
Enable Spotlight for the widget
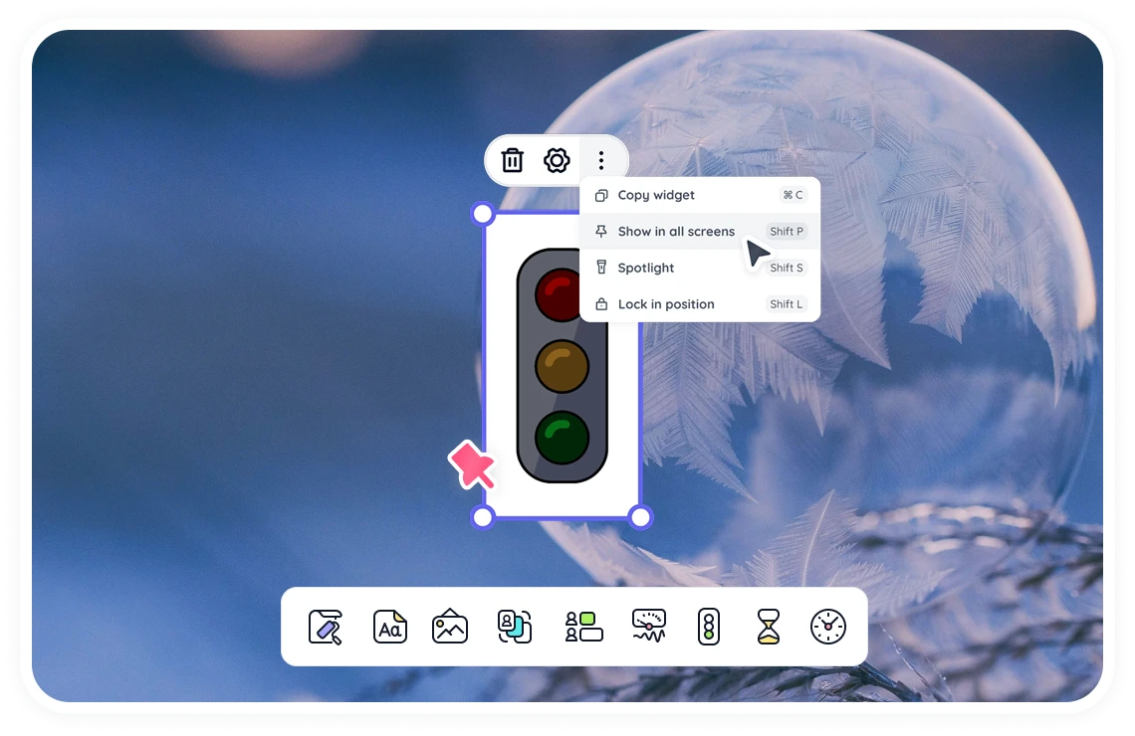[646, 268]
